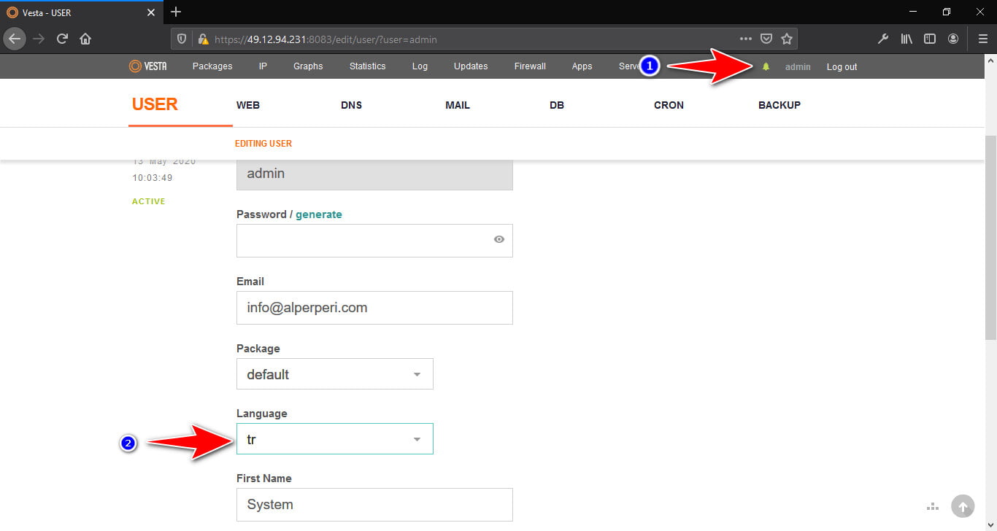Screen dimensions: 997x531
Task: Click the Log out link
Action: 842,67
